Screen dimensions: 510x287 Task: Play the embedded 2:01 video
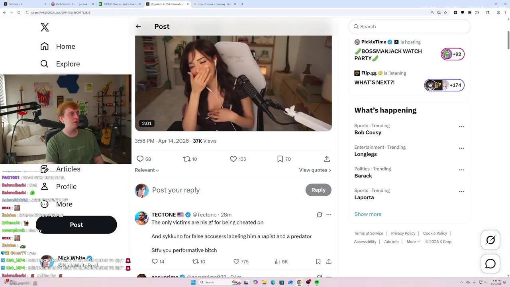233,83
